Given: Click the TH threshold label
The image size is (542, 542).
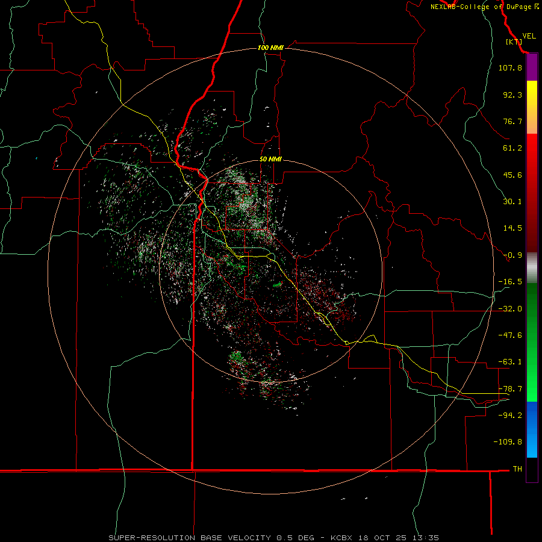Looking at the screenshot, I should 517,469.
